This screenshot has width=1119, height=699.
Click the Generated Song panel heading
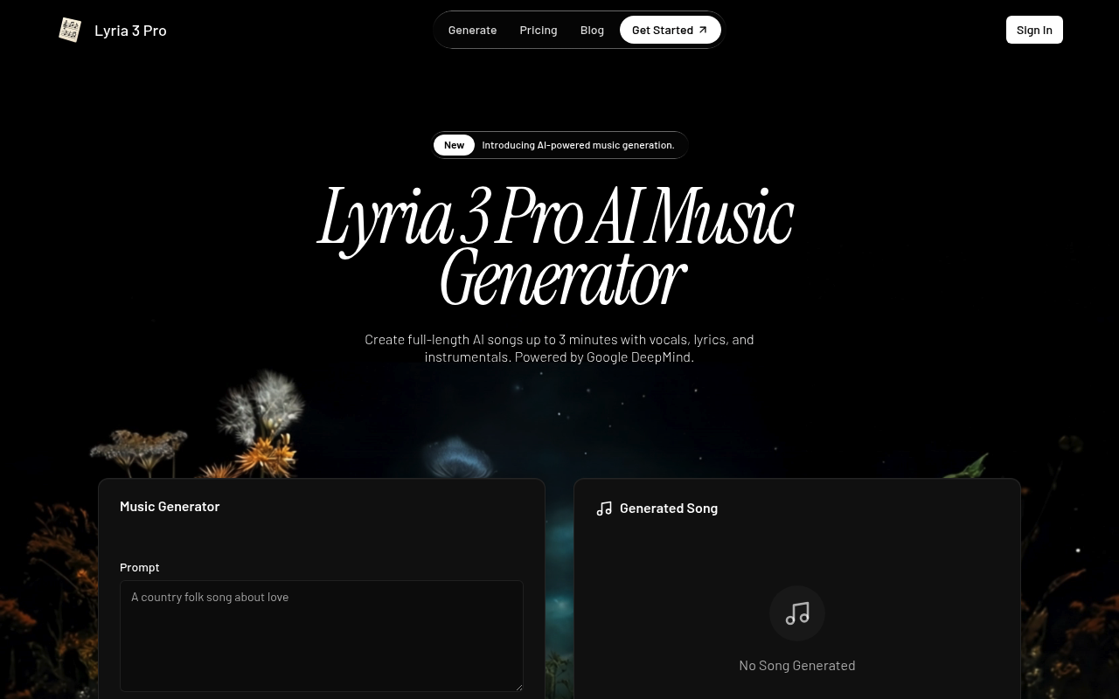click(669, 508)
